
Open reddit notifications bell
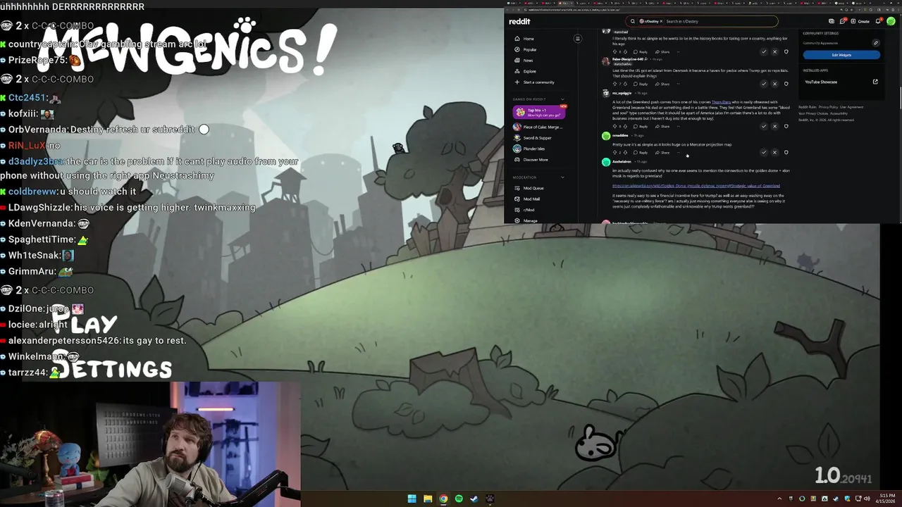coord(878,21)
